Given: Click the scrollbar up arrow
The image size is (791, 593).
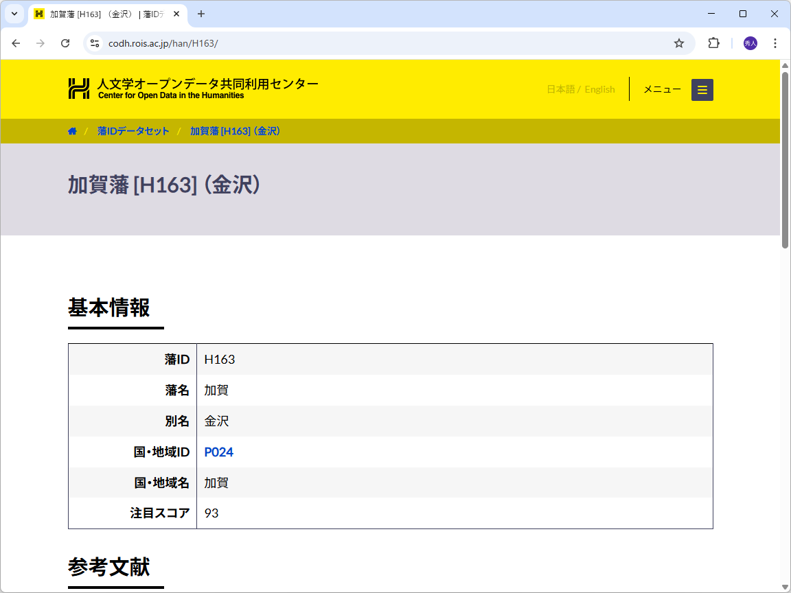Looking at the screenshot, I should 785,66.
